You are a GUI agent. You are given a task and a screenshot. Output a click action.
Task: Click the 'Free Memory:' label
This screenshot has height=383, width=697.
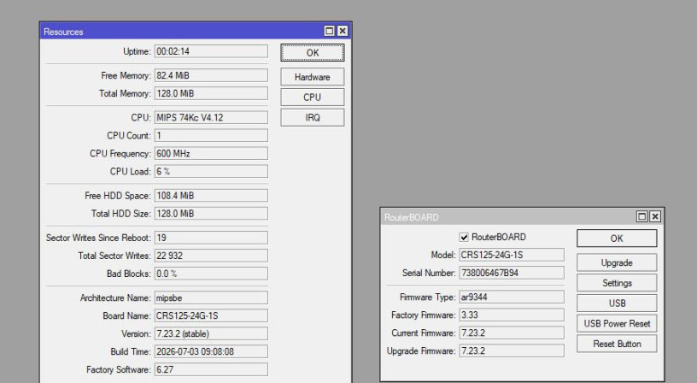pos(126,75)
